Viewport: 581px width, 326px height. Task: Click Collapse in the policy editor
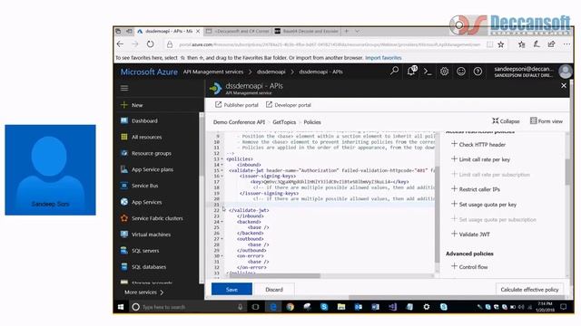(x=506, y=120)
